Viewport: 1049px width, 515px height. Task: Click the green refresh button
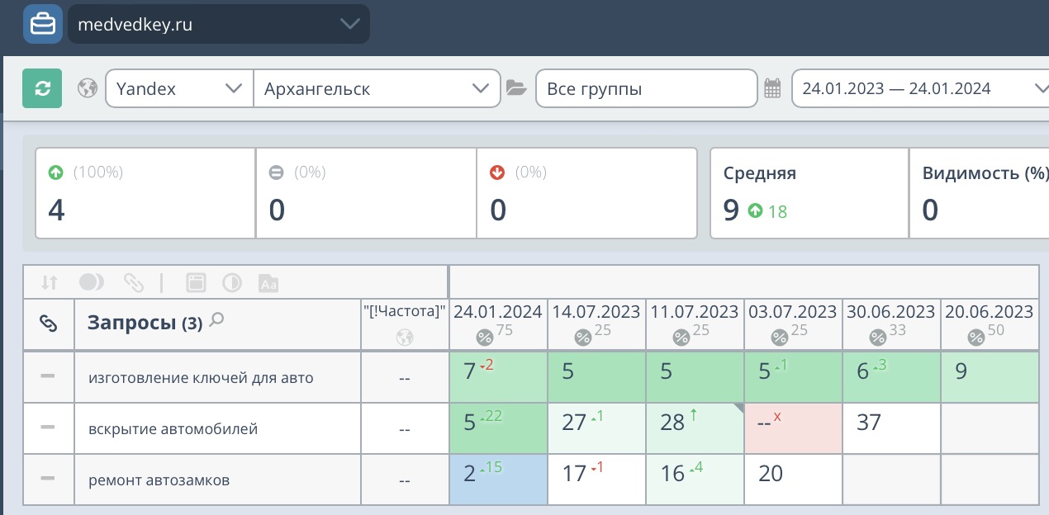tap(42, 88)
